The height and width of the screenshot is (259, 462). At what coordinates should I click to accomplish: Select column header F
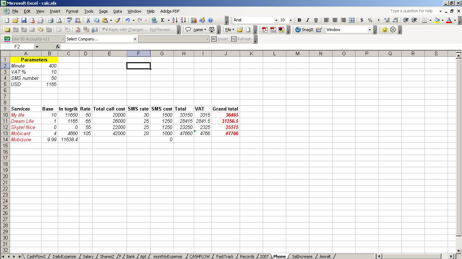pyautogui.click(x=138, y=53)
